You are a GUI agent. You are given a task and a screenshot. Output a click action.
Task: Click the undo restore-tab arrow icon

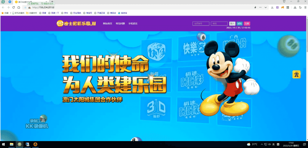[x=300, y=7]
